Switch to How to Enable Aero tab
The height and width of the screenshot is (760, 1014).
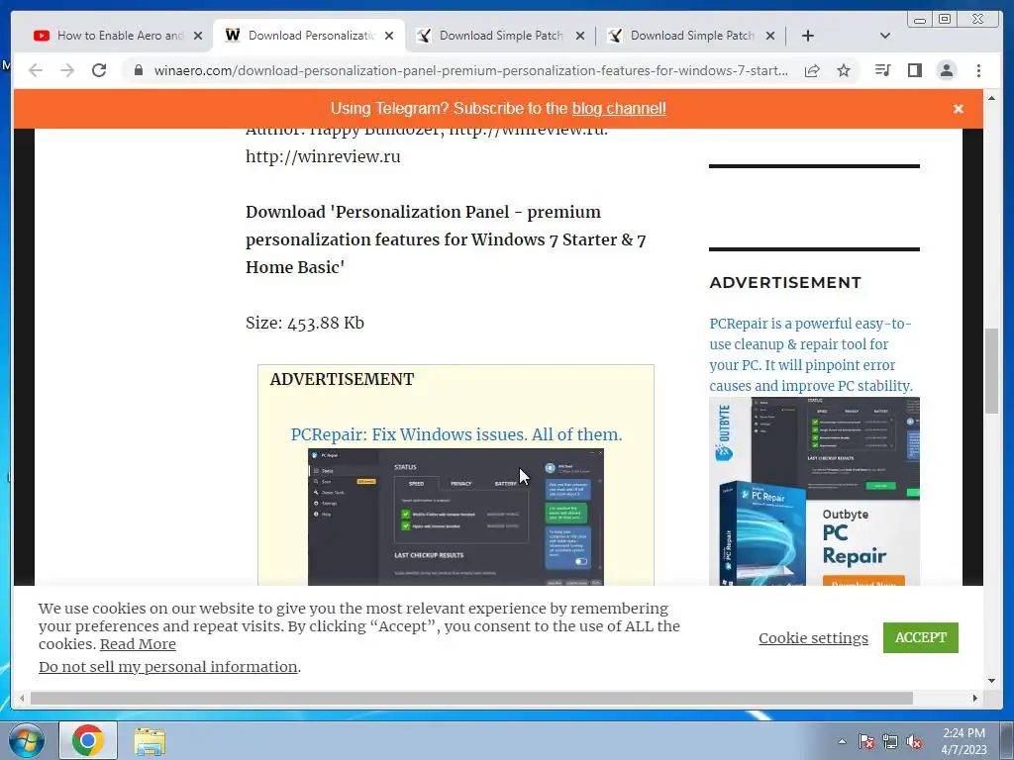coord(120,36)
